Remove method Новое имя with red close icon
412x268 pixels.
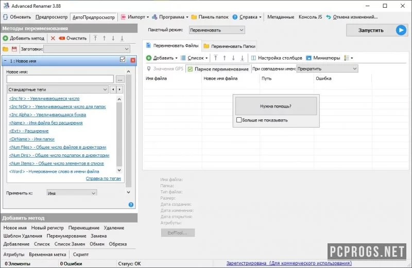[133, 60]
